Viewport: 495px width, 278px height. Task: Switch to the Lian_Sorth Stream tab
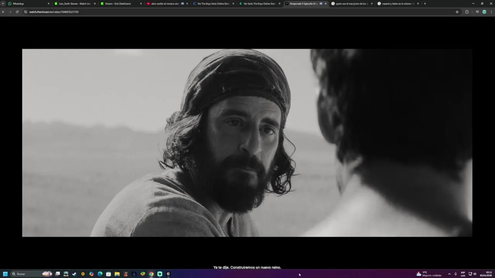75,3
